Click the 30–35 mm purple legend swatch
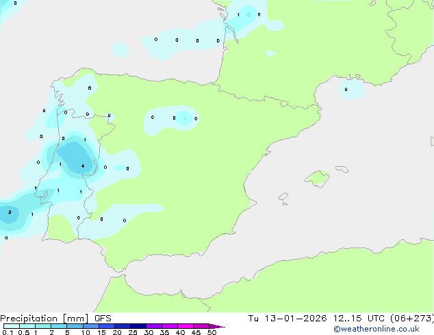This screenshot has height=335, width=434. tap(154, 326)
